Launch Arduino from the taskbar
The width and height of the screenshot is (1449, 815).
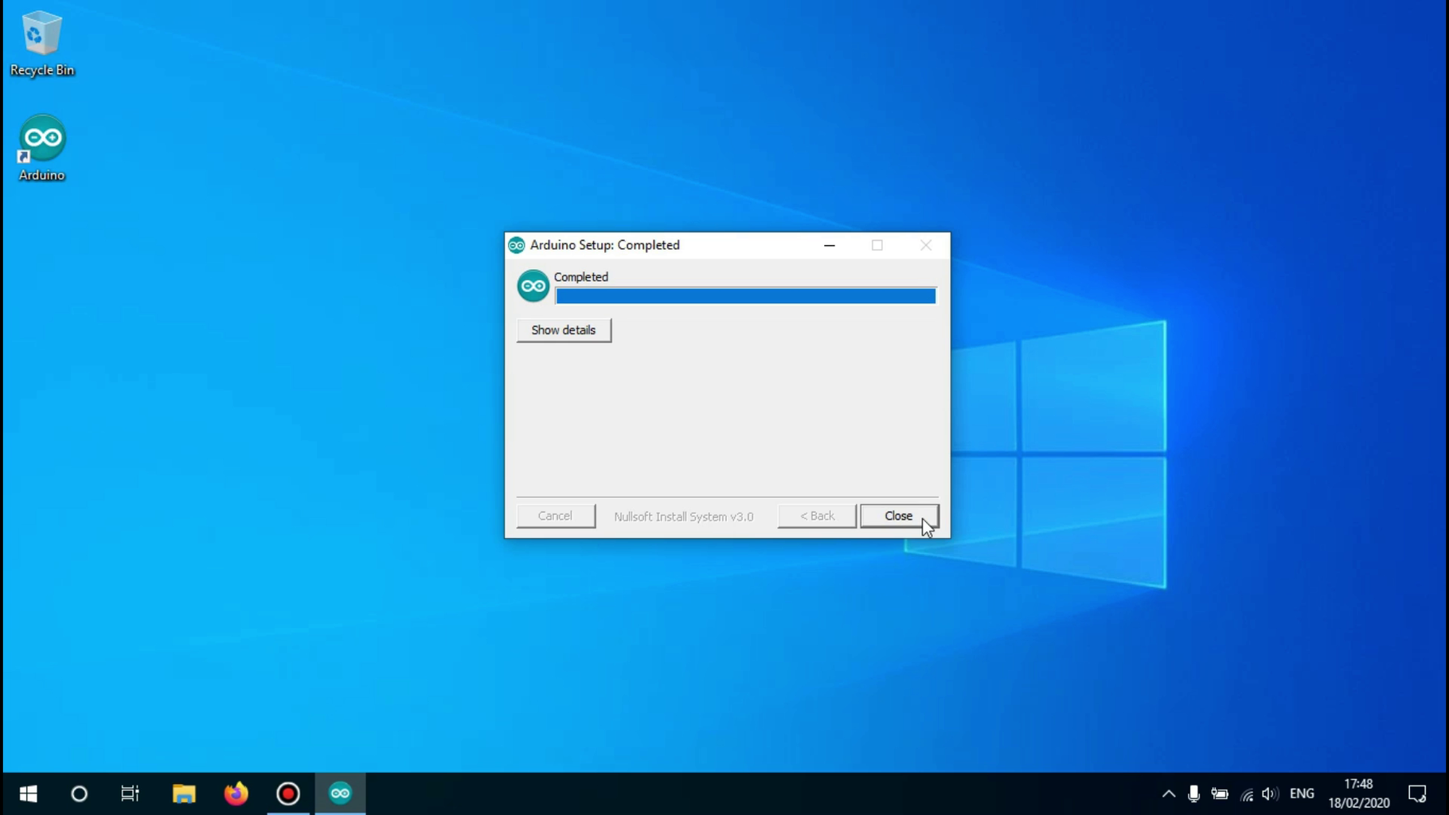coord(340,793)
